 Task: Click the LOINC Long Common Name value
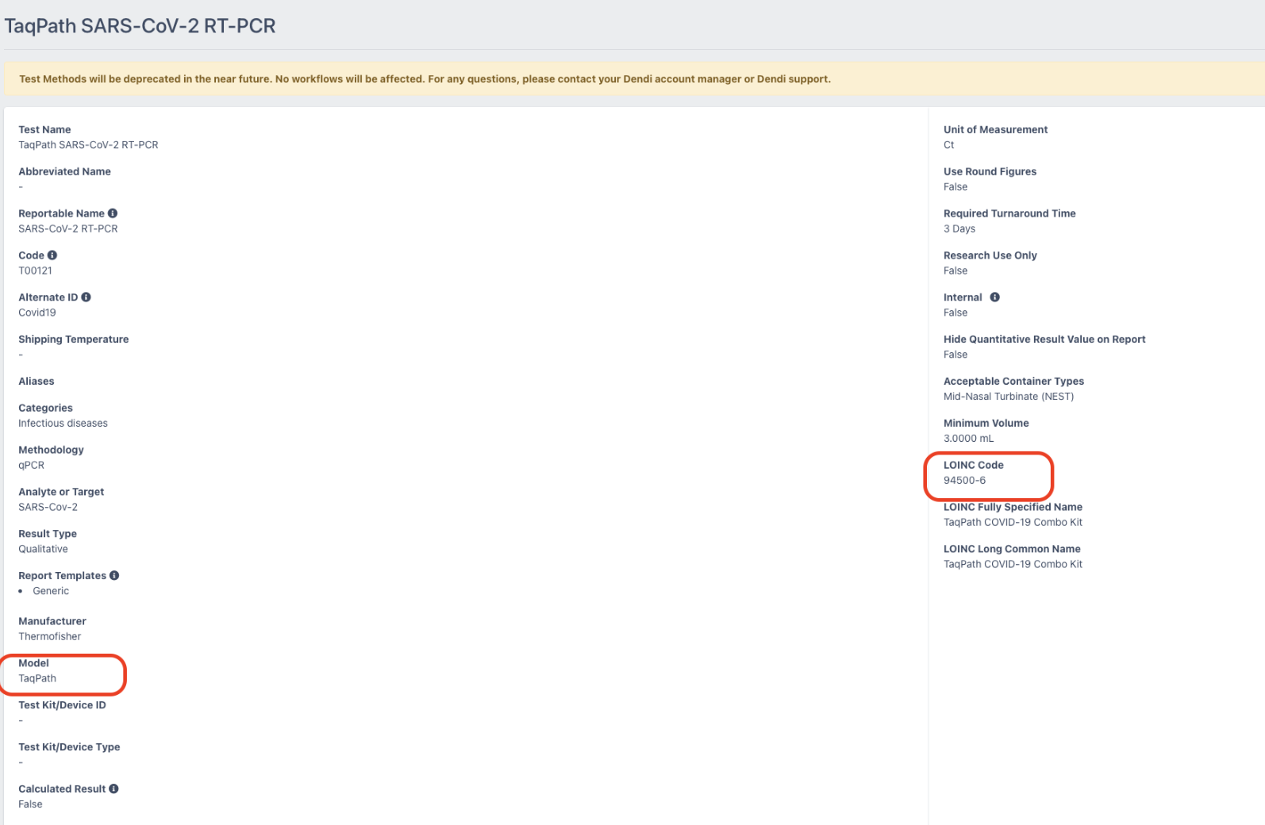point(1013,565)
